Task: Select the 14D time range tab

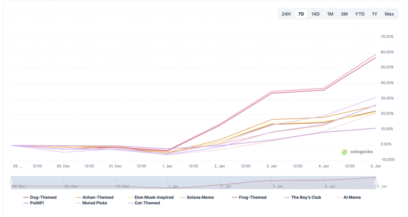Action: (315, 14)
